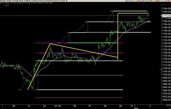Click the 1680.00 price axis label
171x109 pixels.
point(167,90)
